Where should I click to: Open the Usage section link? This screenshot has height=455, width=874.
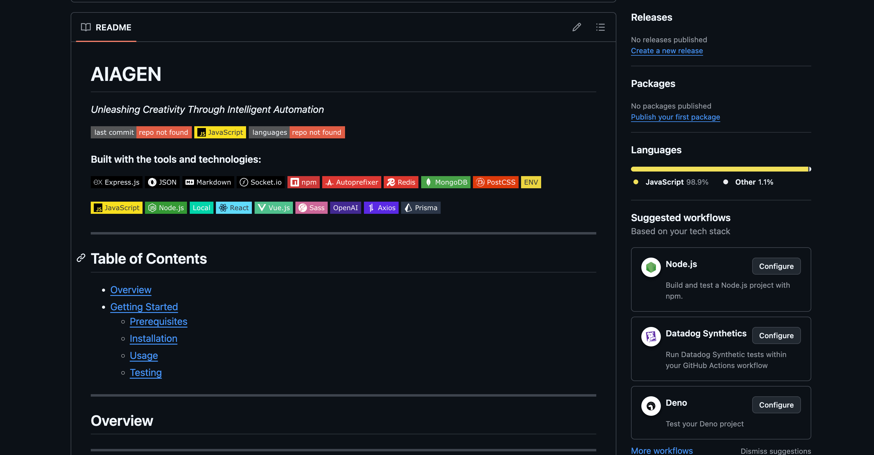click(143, 356)
